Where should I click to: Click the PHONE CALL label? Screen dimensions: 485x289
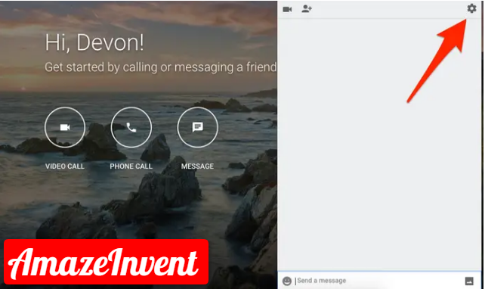131,166
